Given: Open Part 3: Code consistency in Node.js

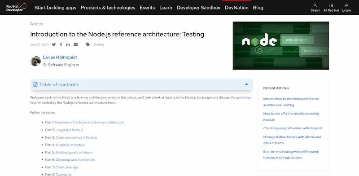Looking at the screenshot, I should pos(76,137).
